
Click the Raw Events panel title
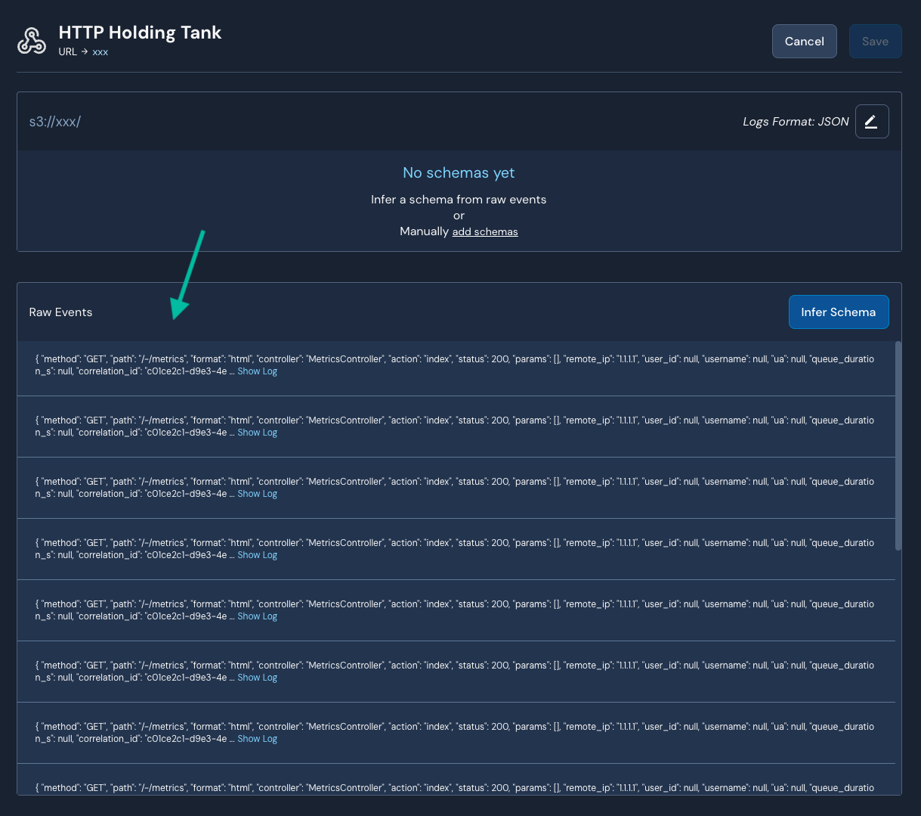pyautogui.click(x=60, y=312)
